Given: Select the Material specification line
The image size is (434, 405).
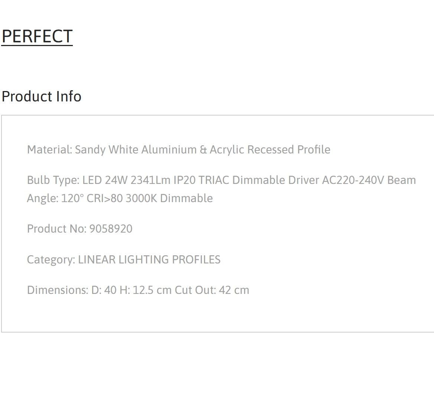Looking at the screenshot, I should point(178,149).
